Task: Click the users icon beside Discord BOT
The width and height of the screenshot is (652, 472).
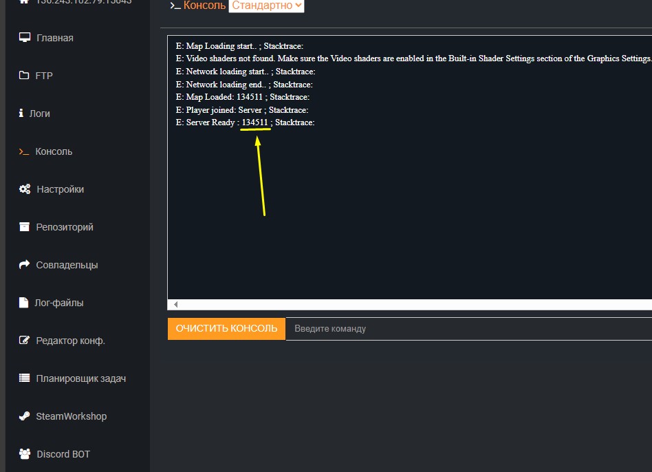Action: click(x=25, y=453)
